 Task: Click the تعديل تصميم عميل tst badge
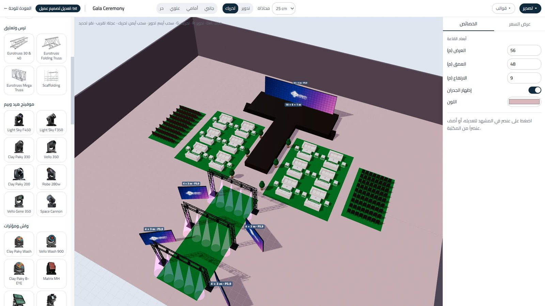pos(58,8)
